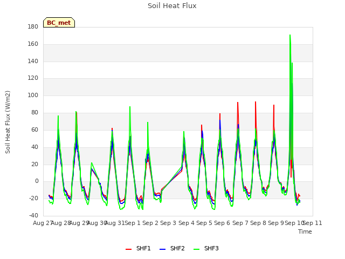Click the 180 y-axis tick label
345x259 pixels.
coord(33,26)
